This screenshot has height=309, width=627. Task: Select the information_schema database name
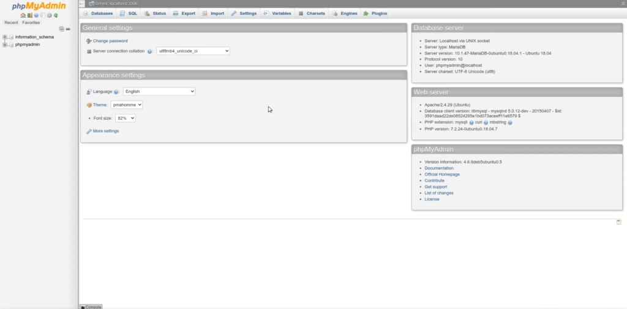point(34,37)
